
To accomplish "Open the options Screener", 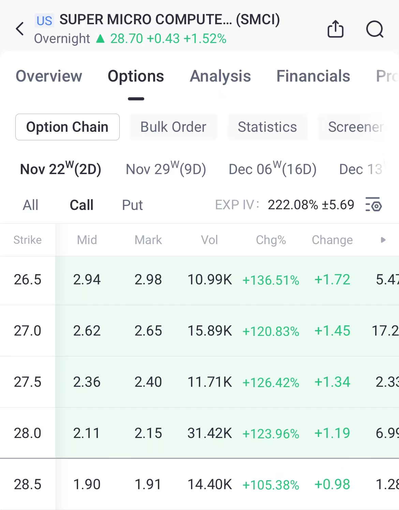I will coord(355,127).
